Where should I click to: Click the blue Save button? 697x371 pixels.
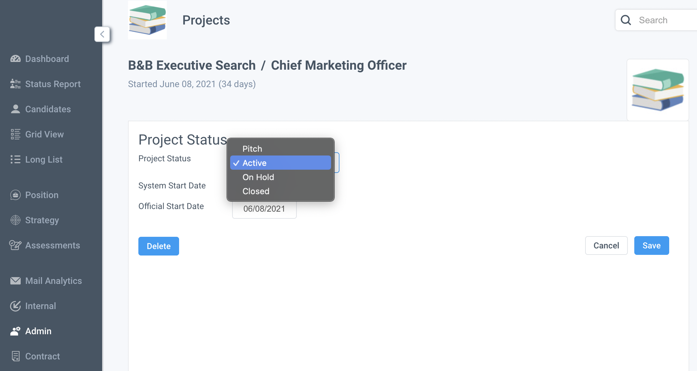pos(651,246)
